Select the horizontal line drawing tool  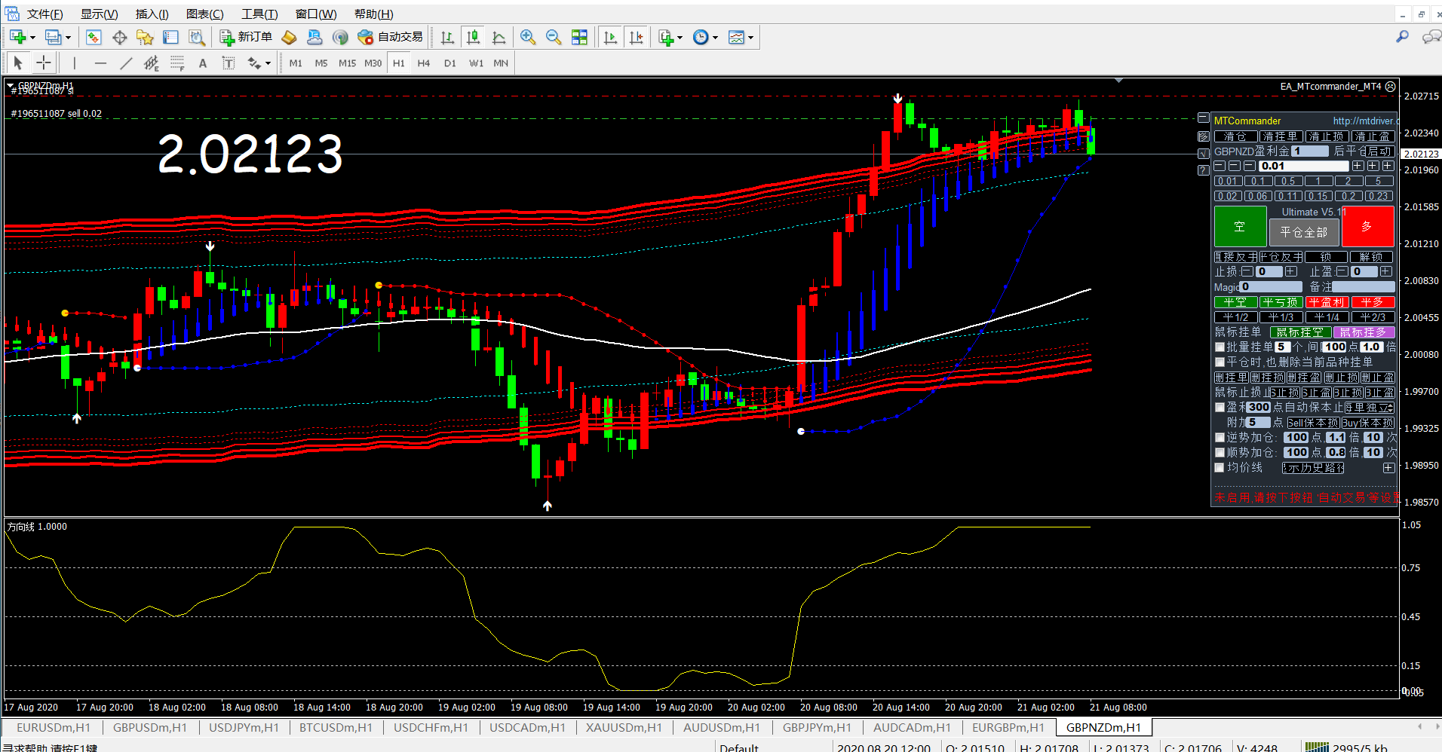click(100, 63)
